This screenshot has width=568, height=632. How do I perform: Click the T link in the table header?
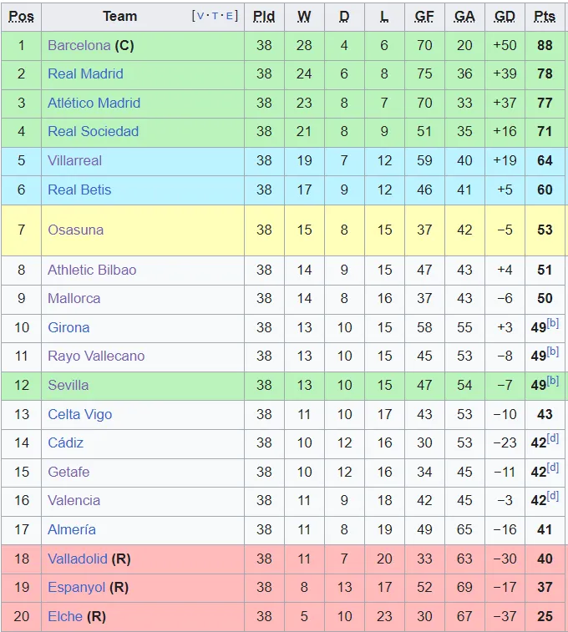215,16
